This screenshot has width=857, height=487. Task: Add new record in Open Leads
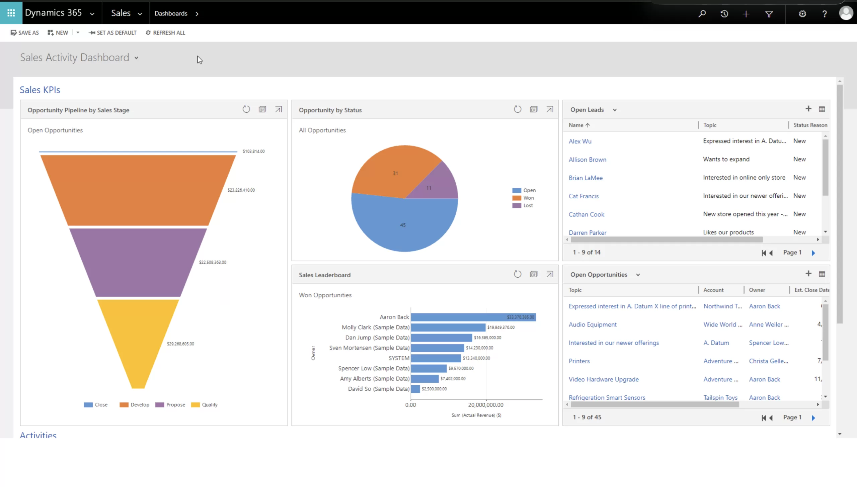(808, 109)
